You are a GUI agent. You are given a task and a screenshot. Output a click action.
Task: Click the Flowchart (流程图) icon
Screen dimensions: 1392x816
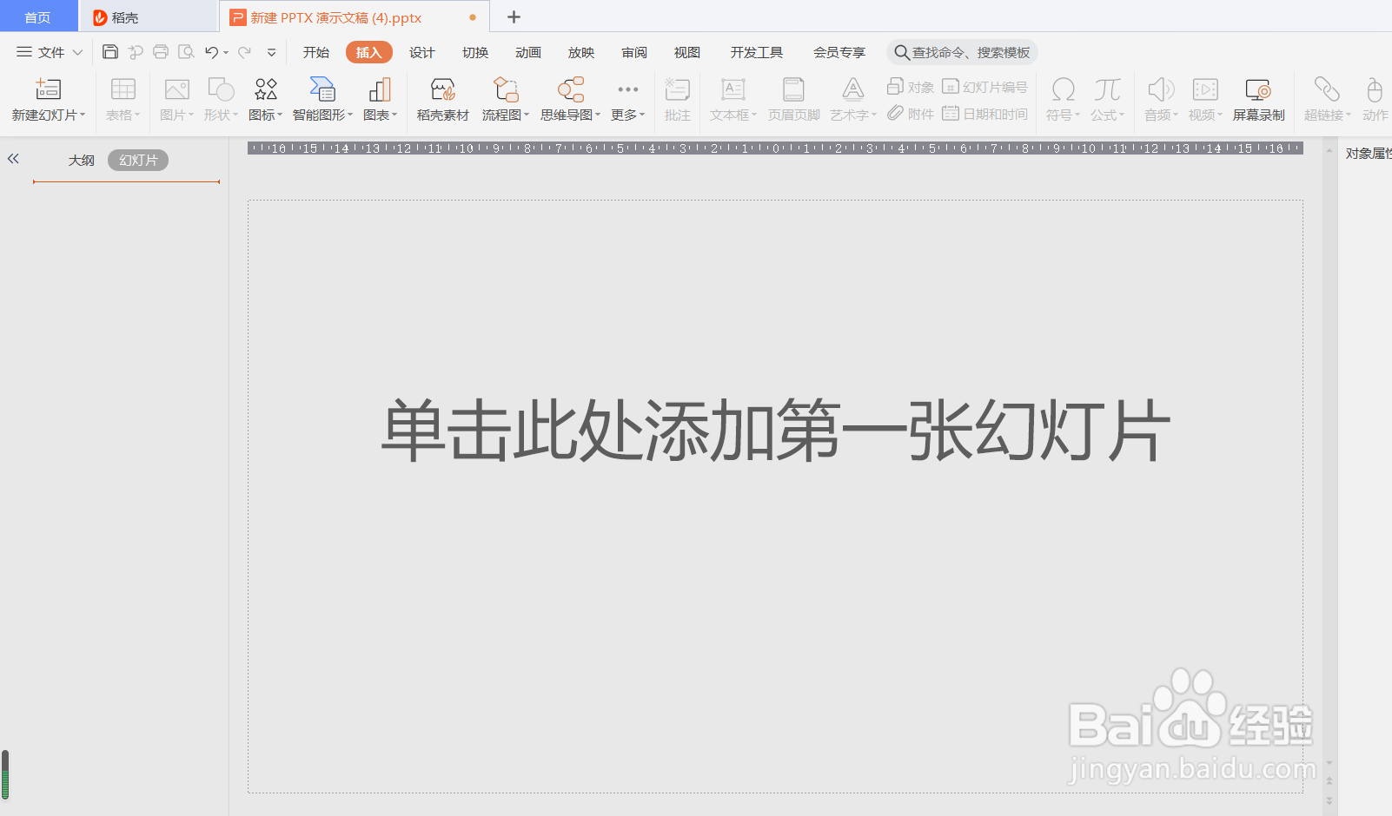(x=506, y=89)
